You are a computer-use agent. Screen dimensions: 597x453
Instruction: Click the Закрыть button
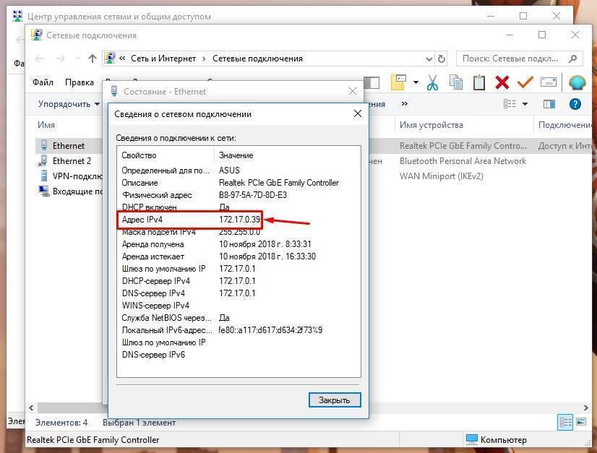click(334, 400)
